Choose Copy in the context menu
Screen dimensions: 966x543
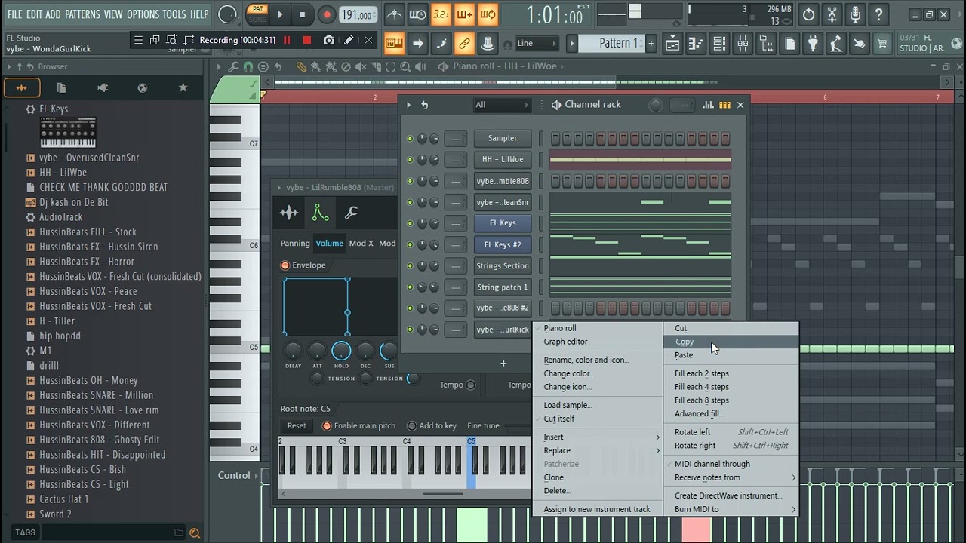732,342
